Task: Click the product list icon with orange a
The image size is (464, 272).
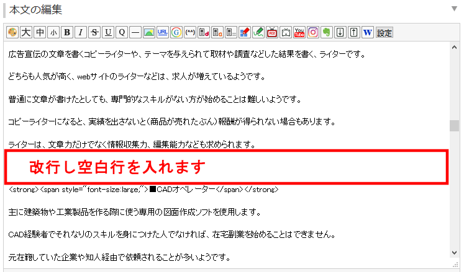Action: click(x=217, y=32)
